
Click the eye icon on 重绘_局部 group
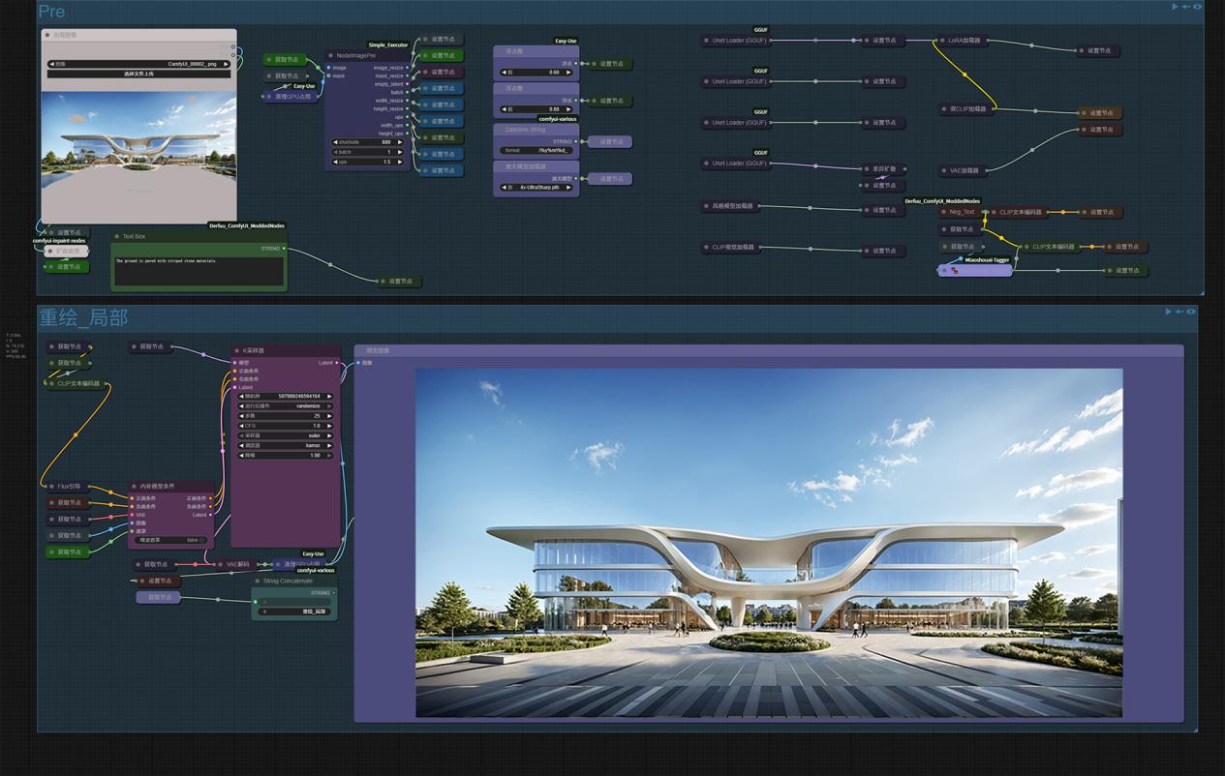pos(1191,312)
